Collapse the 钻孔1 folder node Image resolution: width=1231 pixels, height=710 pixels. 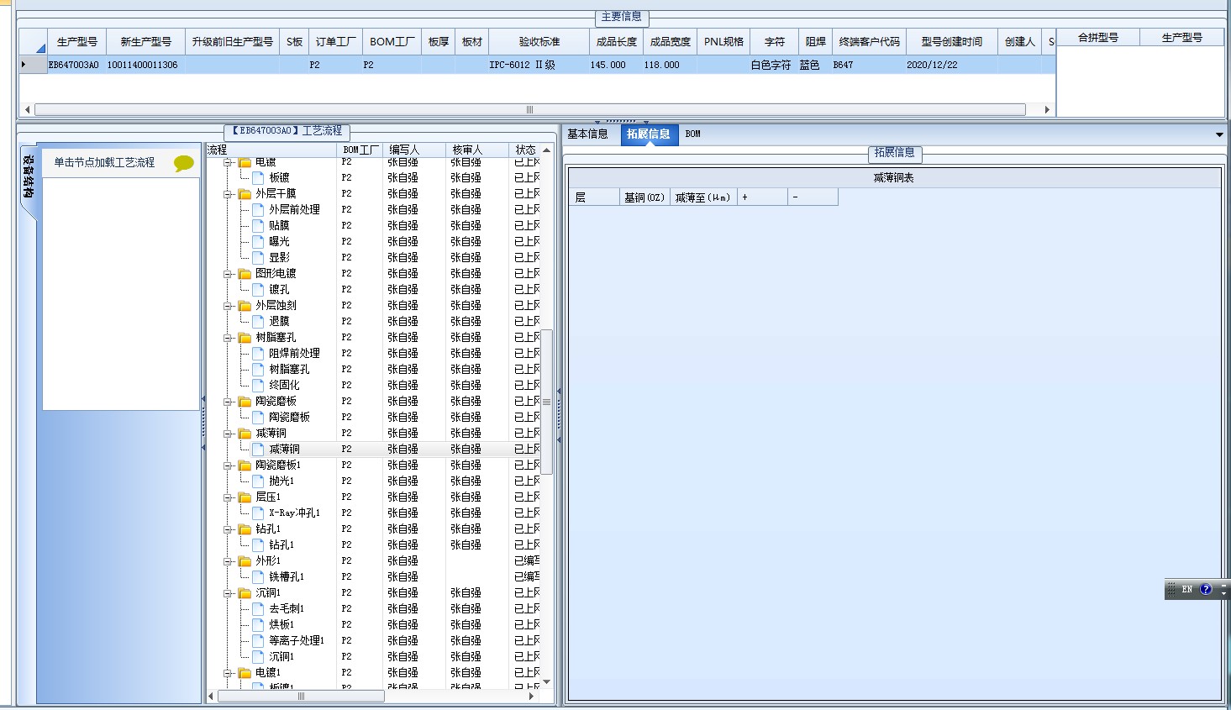click(228, 529)
